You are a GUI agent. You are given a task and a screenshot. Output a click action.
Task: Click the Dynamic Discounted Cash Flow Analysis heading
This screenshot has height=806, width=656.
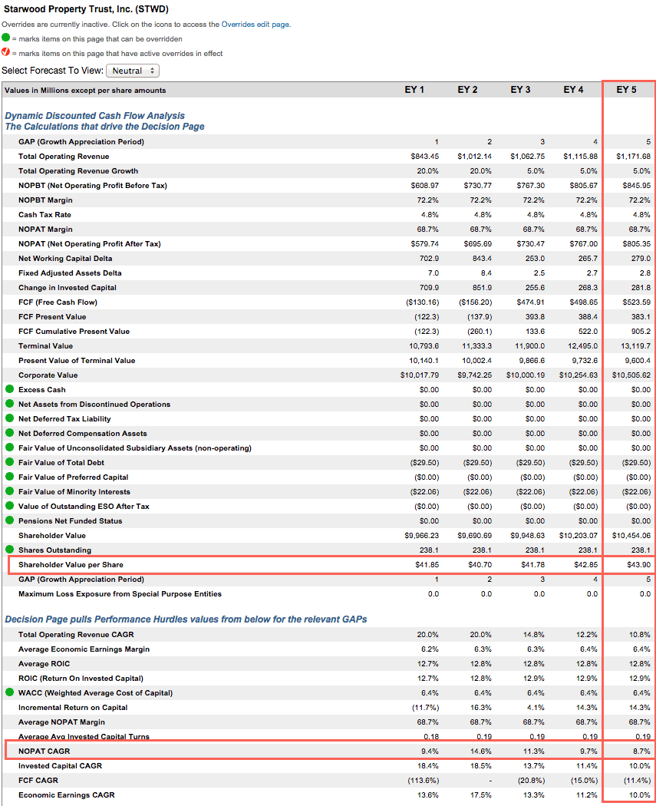tap(95, 116)
